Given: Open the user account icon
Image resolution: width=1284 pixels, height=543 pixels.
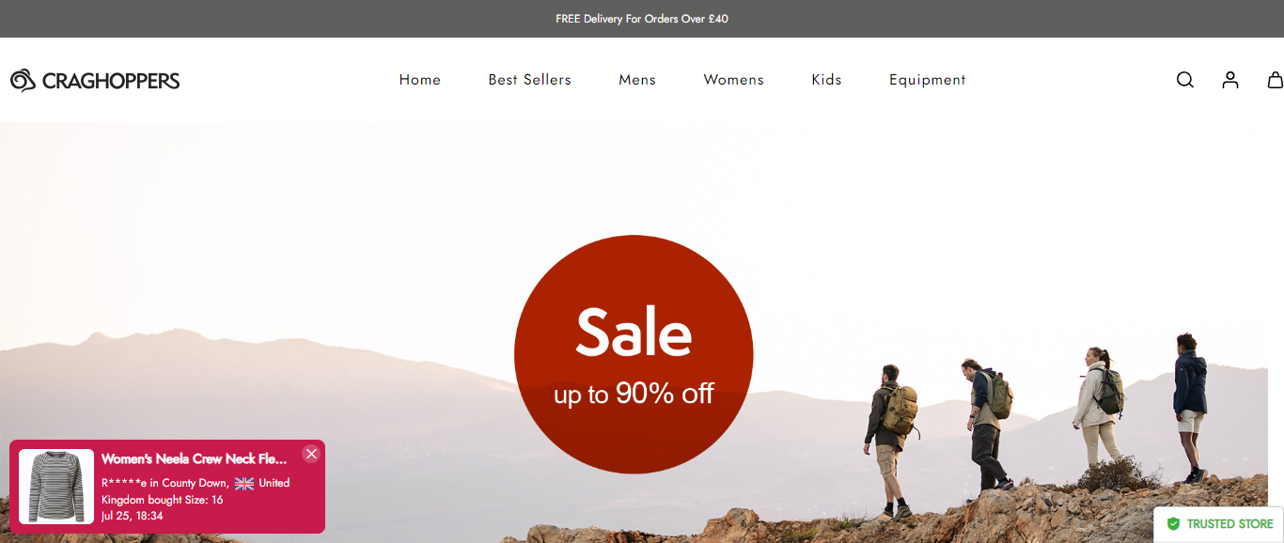Looking at the screenshot, I should (1230, 80).
